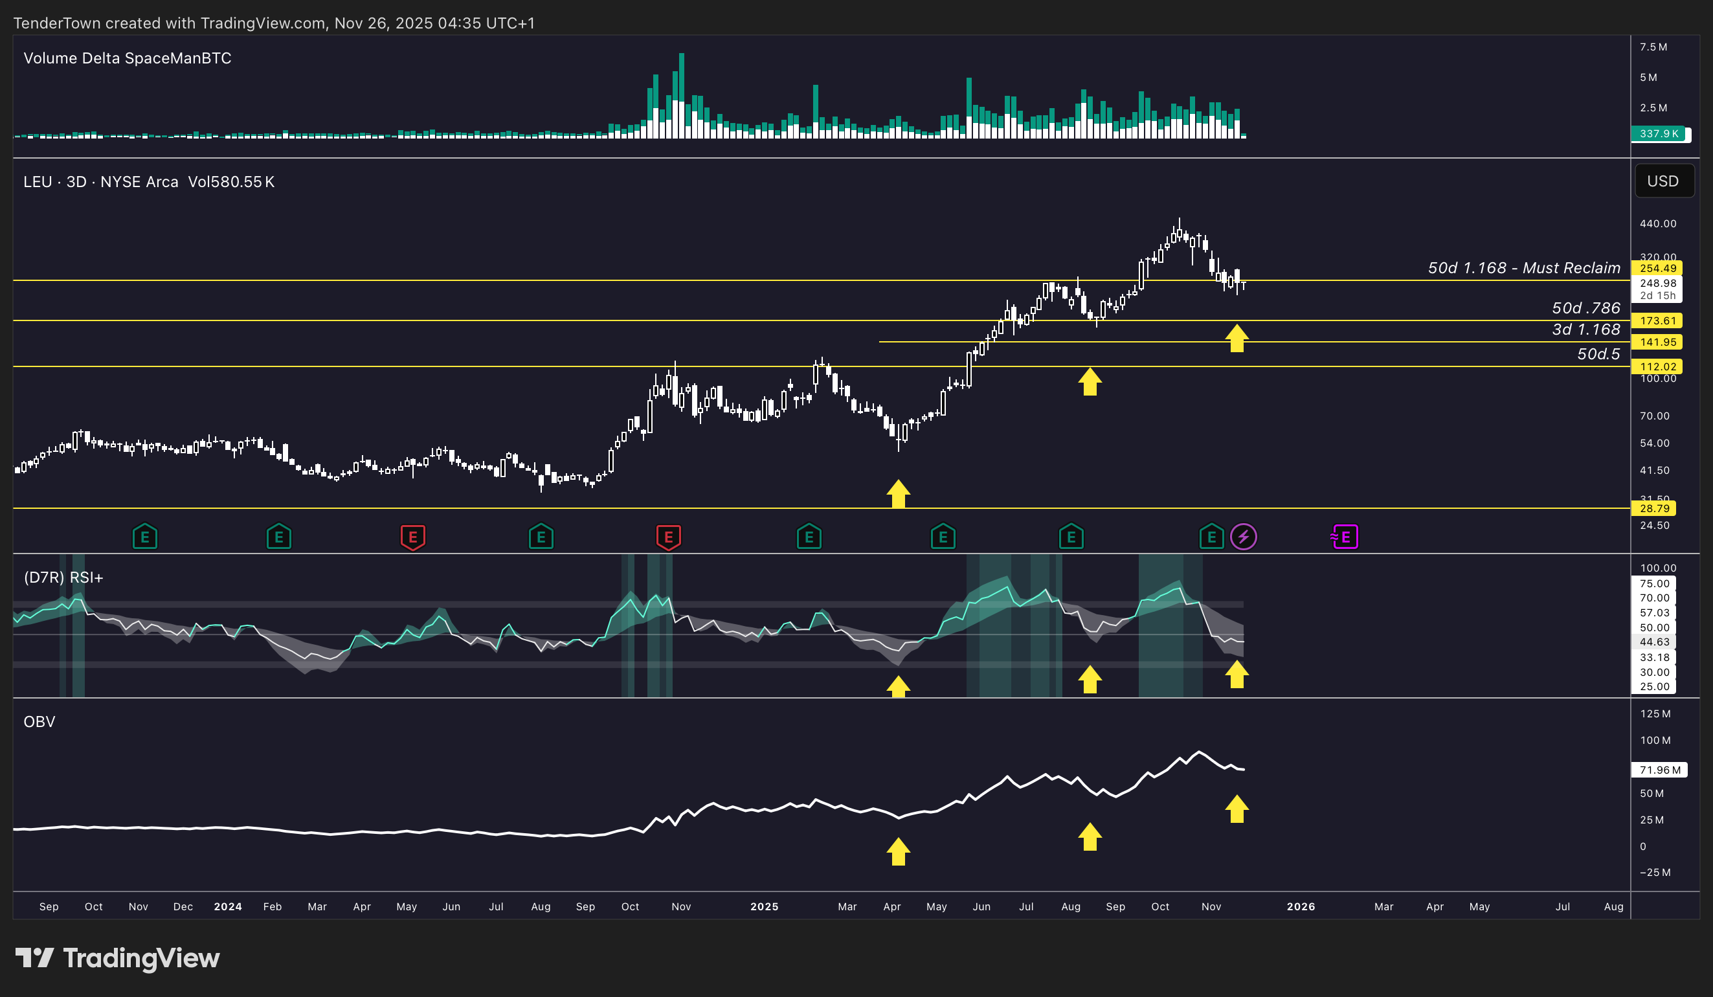Click the Volume Delta SpaceManBTC indicator title
The width and height of the screenshot is (1713, 997).
pos(127,58)
